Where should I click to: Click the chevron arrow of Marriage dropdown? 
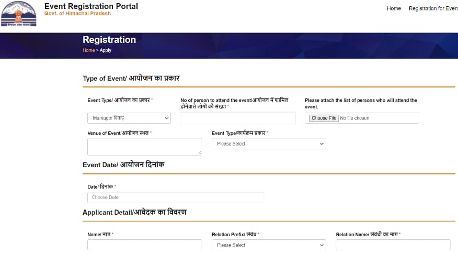pos(166,118)
